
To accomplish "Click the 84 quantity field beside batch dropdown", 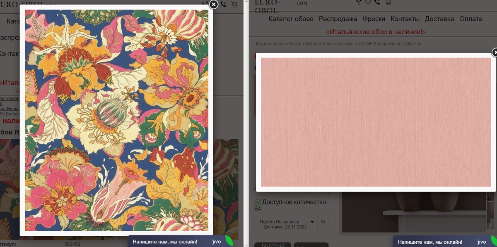I will 323,222.
